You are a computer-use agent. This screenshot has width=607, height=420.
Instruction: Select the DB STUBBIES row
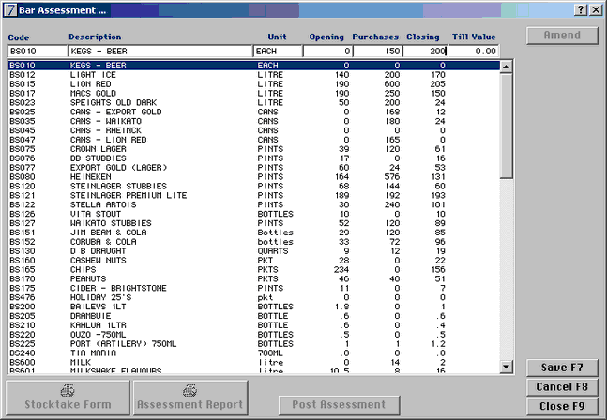coord(254,158)
